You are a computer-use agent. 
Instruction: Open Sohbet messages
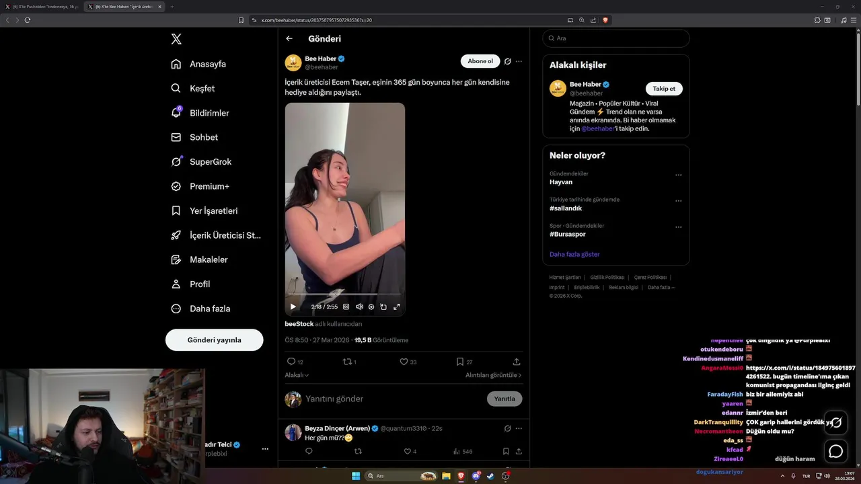pyautogui.click(x=194, y=137)
